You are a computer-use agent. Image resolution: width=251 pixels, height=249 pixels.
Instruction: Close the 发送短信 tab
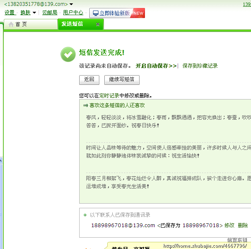pyautogui.click(x=98, y=24)
